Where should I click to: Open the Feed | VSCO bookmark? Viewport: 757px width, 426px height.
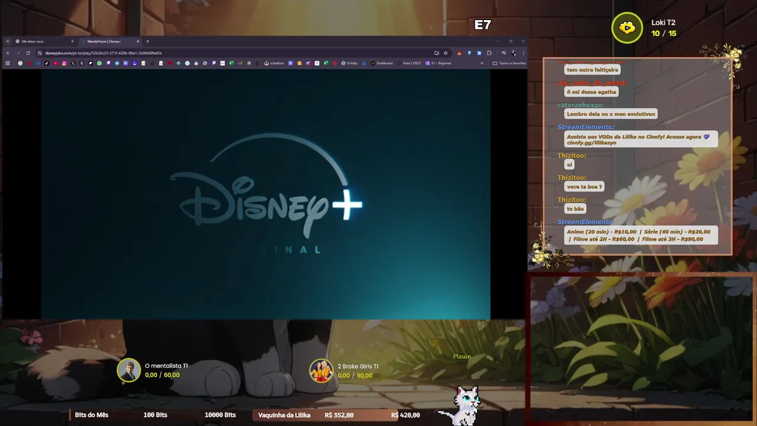(410, 63)
